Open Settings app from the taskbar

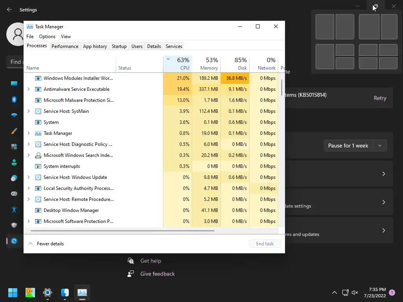point(48,293)
